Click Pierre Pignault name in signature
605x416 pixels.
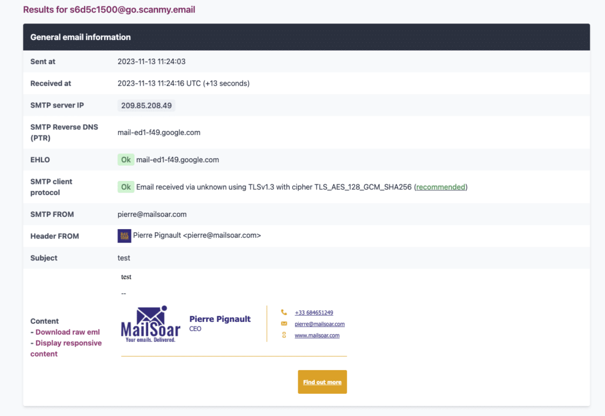pyautogui.click(x=220, y=319)
